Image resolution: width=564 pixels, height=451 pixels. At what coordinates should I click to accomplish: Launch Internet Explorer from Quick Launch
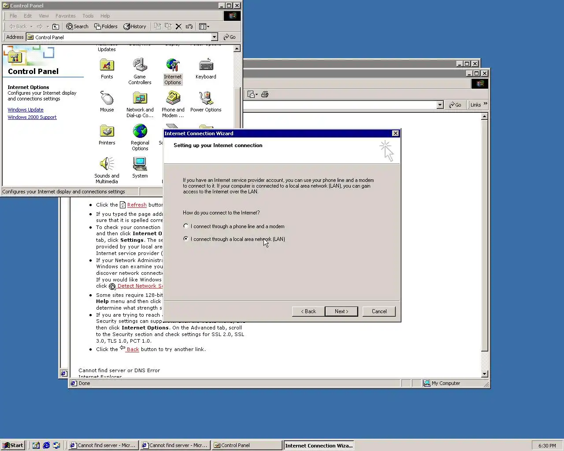coord(46,445)
